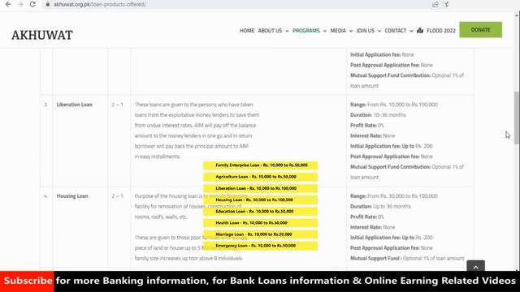Click the address bar URL field
This screenshot has height=292, width=520.
pyautogui.click(x=239, y=4)
